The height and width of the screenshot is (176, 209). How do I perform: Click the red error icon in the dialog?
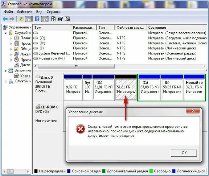[x=80, y=129]
